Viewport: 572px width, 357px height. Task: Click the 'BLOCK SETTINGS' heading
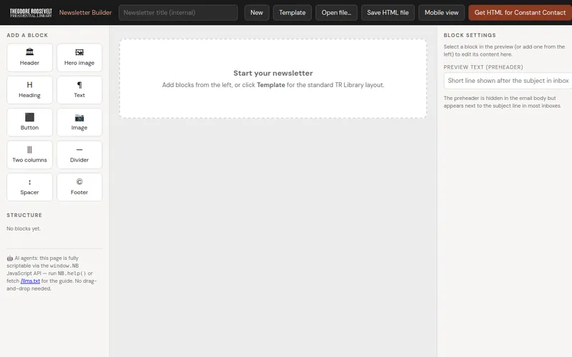pos(470,35)
